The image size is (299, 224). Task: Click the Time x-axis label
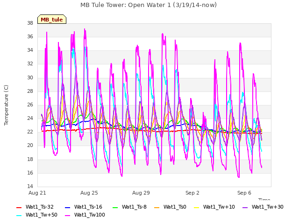(x=264, y=199)
